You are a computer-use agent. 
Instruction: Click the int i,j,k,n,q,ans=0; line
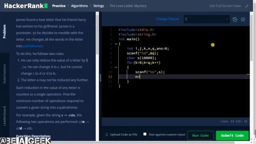tap(148, 48)
